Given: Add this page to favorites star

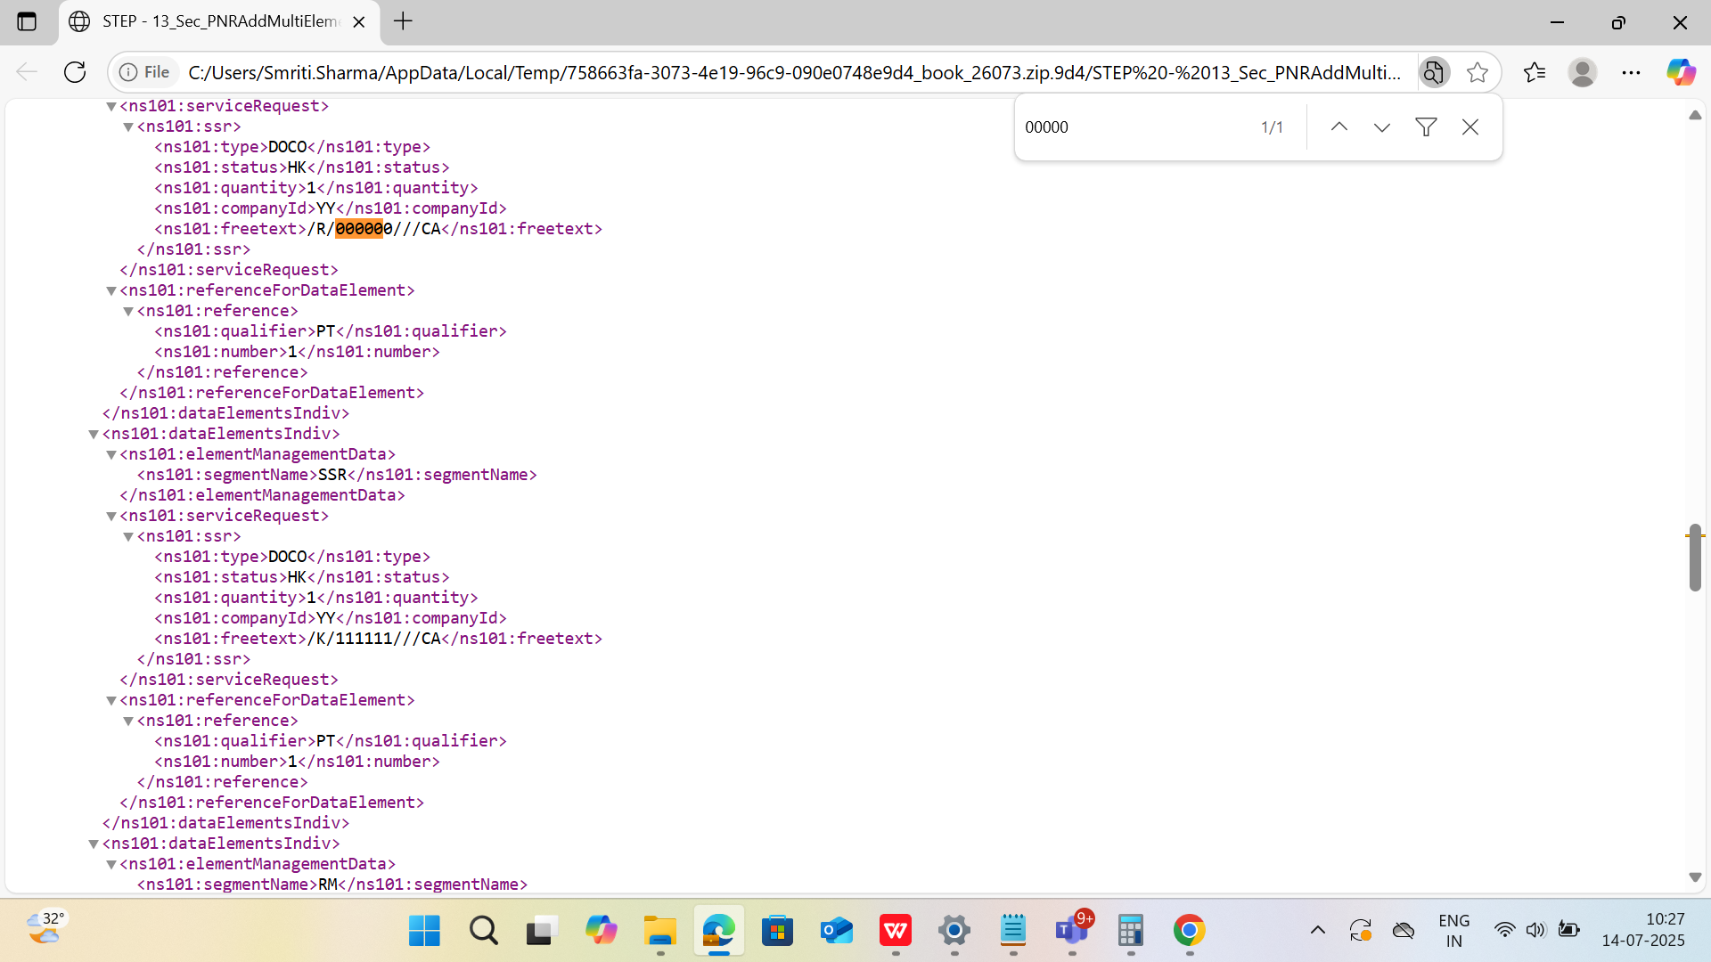Looking at the screenshot, I should click(1477, 72).
